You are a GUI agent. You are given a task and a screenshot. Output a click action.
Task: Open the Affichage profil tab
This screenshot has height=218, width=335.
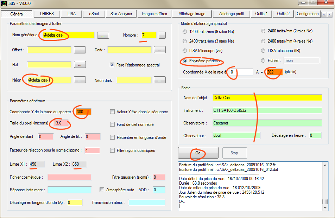coord(231,14)
